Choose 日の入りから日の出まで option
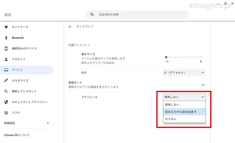The height and width of the screenshot is (143, 235). tap(184, 112)
